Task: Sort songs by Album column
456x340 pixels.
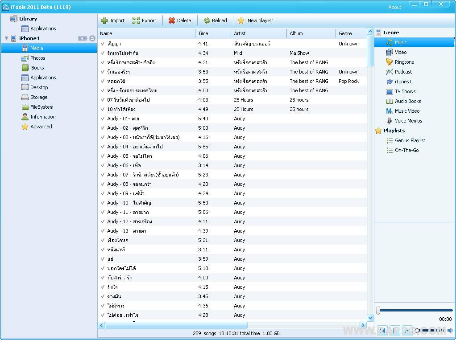Action: 311,33
